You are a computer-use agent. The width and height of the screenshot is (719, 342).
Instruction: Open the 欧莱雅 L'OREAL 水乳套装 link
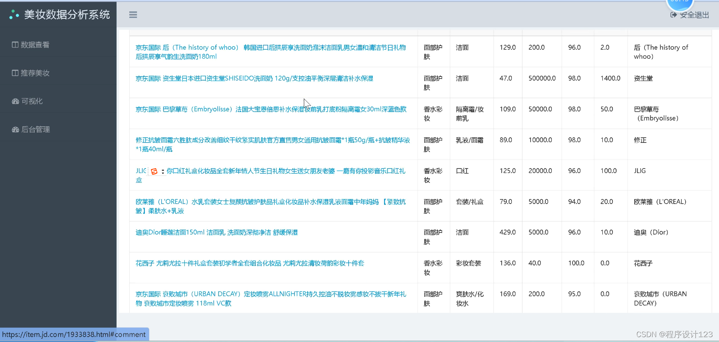click(271, 206)
